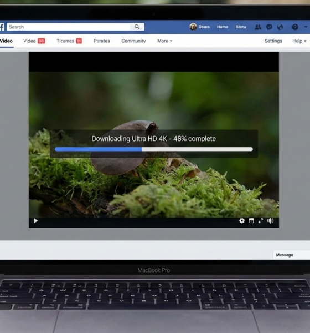Screen dimensions: 310x333
Task: Switch to the Community tab
Action: (133, 41)
